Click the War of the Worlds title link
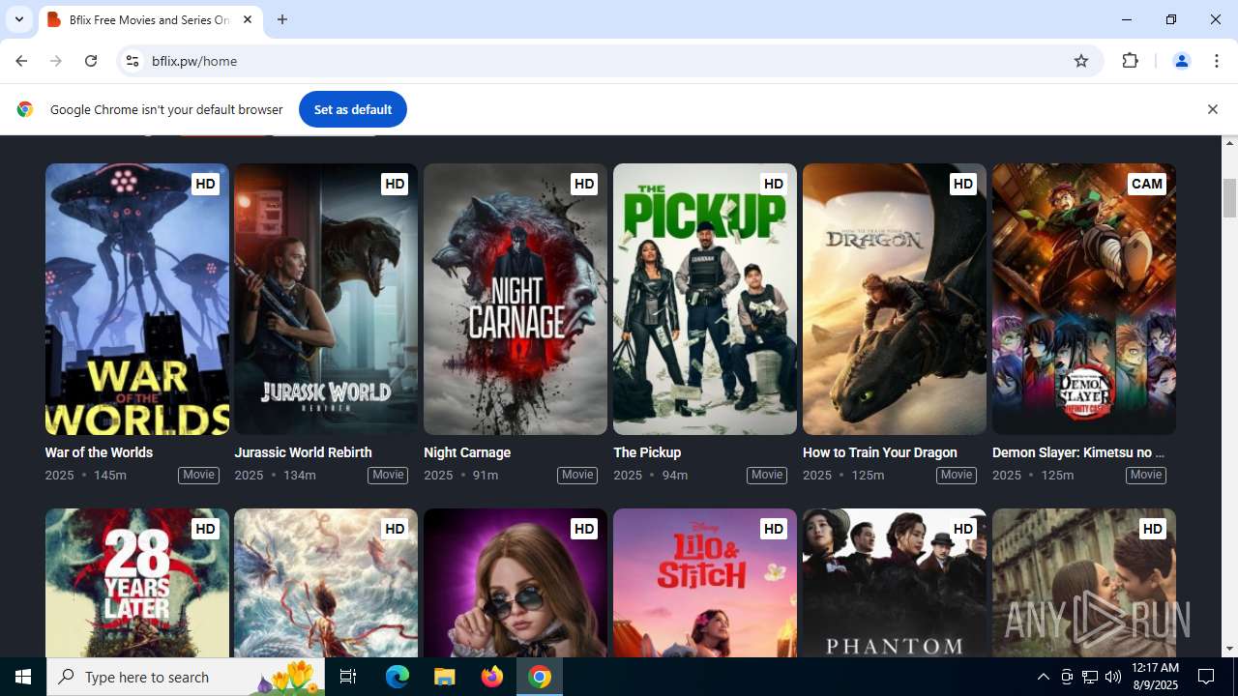The image size is (1238, 696). point(99,452)
